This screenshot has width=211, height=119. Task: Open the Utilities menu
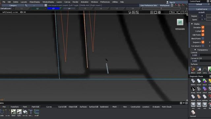115,2
